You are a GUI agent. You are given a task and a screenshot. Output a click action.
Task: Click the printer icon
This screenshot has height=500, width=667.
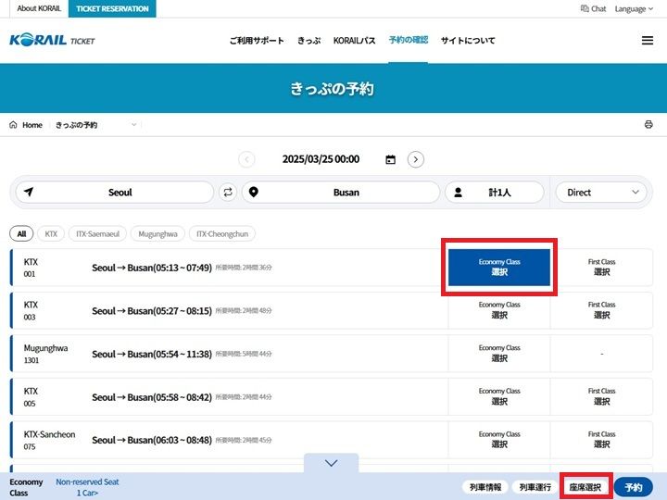pyautogui.click(x=648, y=125)
